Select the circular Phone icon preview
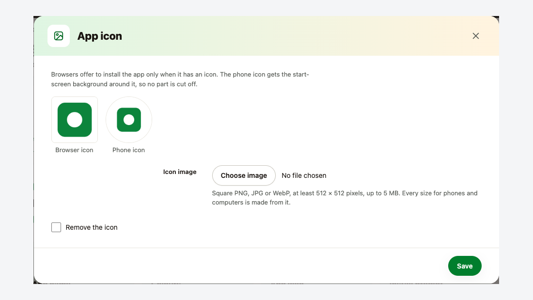Screen dimensions: 533x300 tap(129, 120)
